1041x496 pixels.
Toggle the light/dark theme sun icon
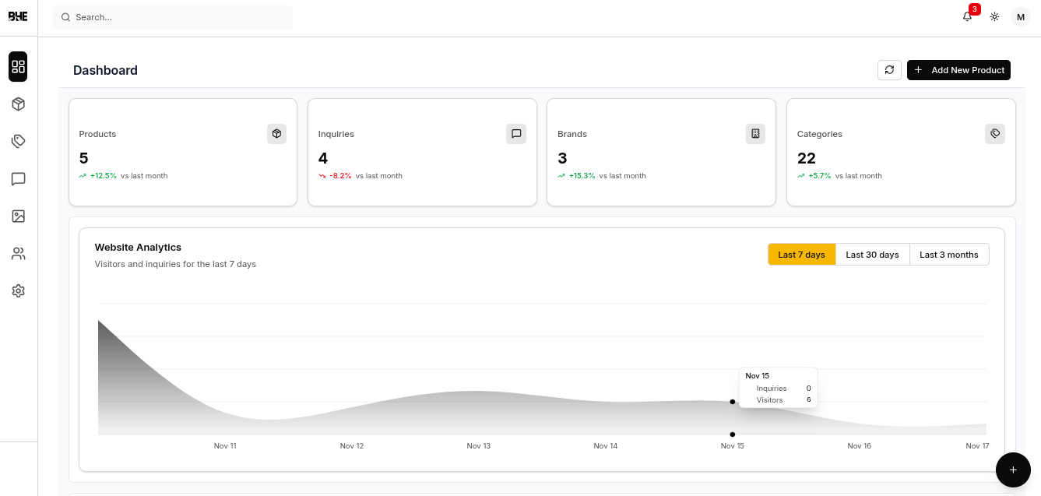pyautogui.click(x=994, y=17)
